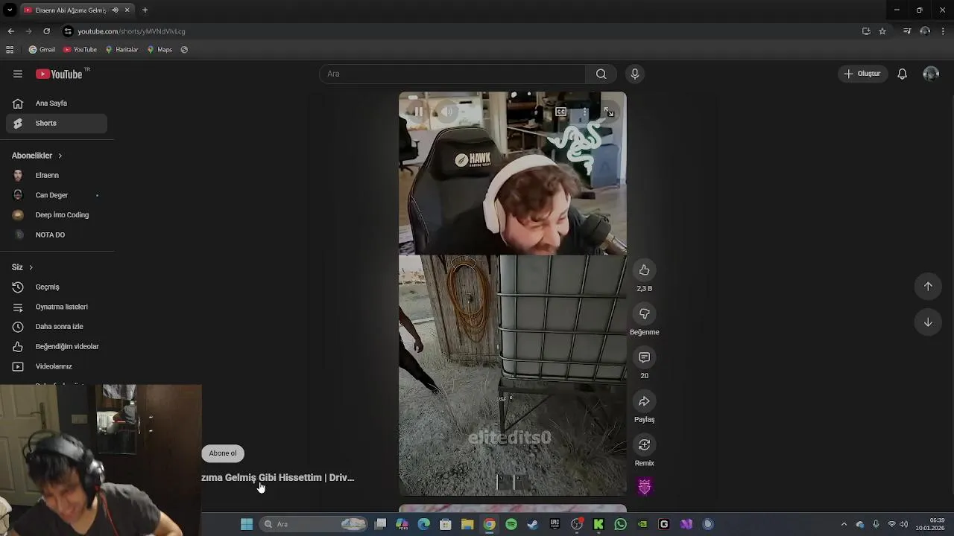Select Shorts in the sidebar

click(57, 124)
